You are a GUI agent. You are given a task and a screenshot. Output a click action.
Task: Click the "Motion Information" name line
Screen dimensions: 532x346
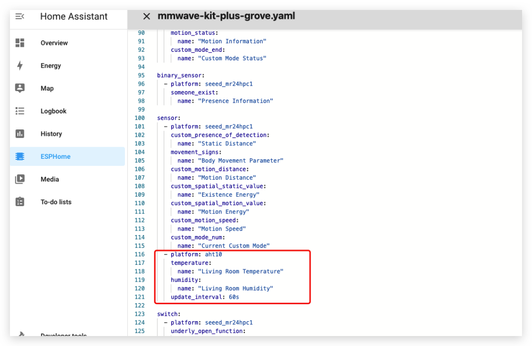click(222, 41)
